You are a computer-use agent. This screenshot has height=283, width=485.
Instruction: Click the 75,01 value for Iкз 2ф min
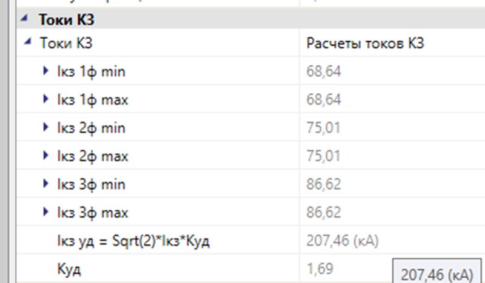point(324,128)
